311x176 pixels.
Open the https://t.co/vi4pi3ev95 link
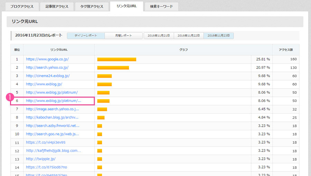pos(46,142)
